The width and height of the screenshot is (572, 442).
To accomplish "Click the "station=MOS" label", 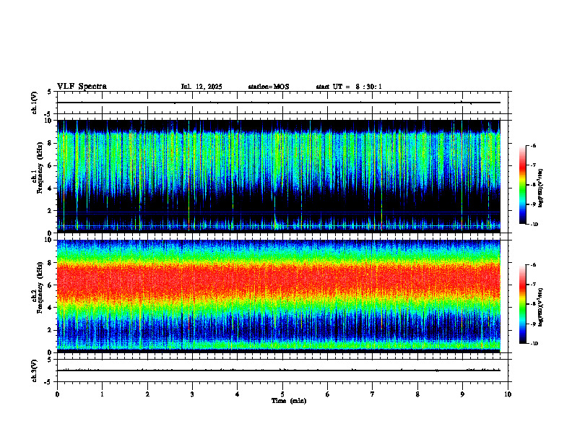I will (269, 87).
